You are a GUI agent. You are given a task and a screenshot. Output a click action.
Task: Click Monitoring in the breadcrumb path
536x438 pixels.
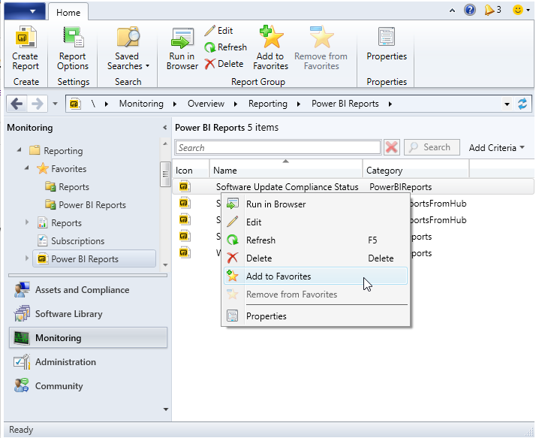141,104
